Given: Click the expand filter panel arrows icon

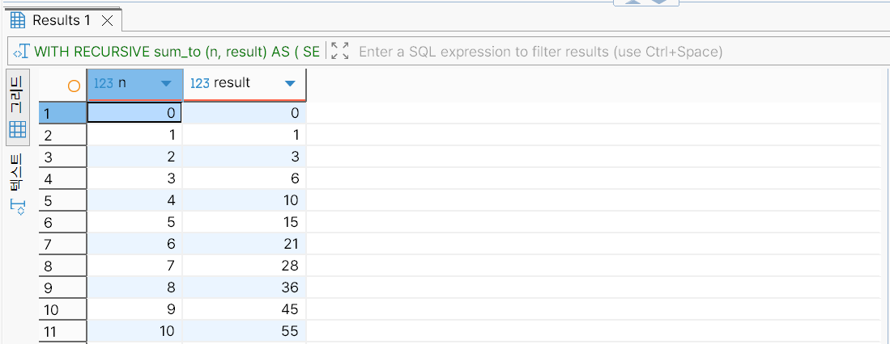Looking at the screenshot, I should tap(340, 52).
